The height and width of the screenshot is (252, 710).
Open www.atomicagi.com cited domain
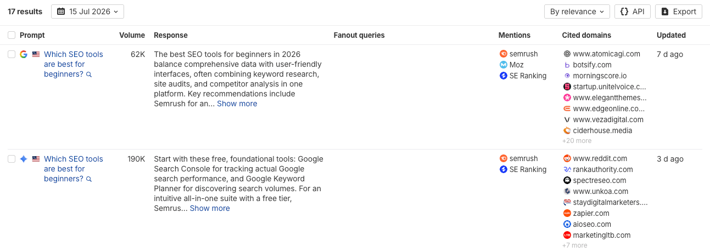[x=606, y=54]
